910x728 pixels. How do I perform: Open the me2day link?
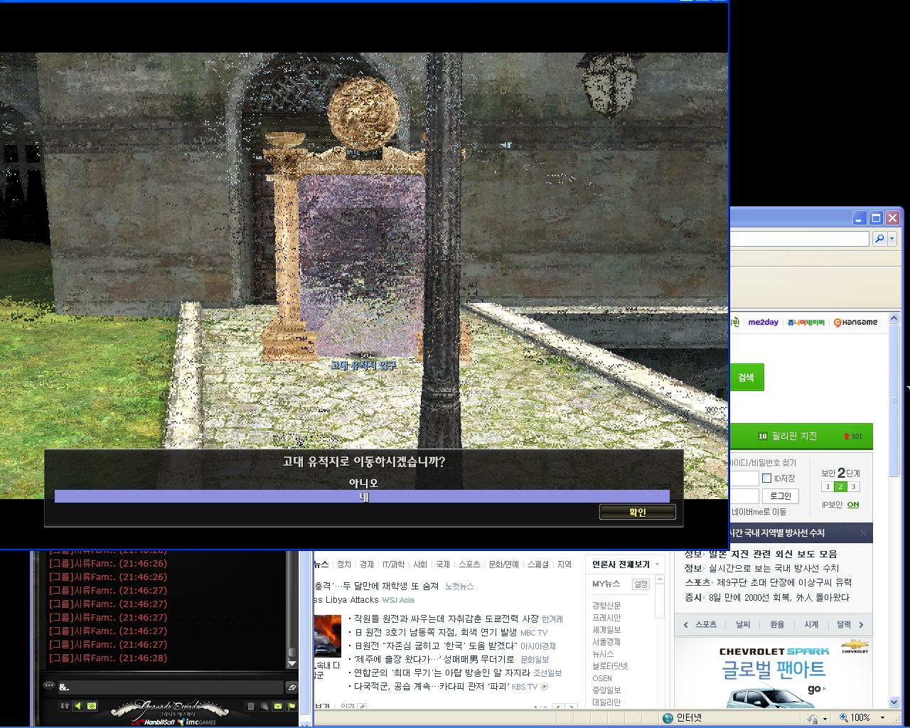click(x=763, y=322)
